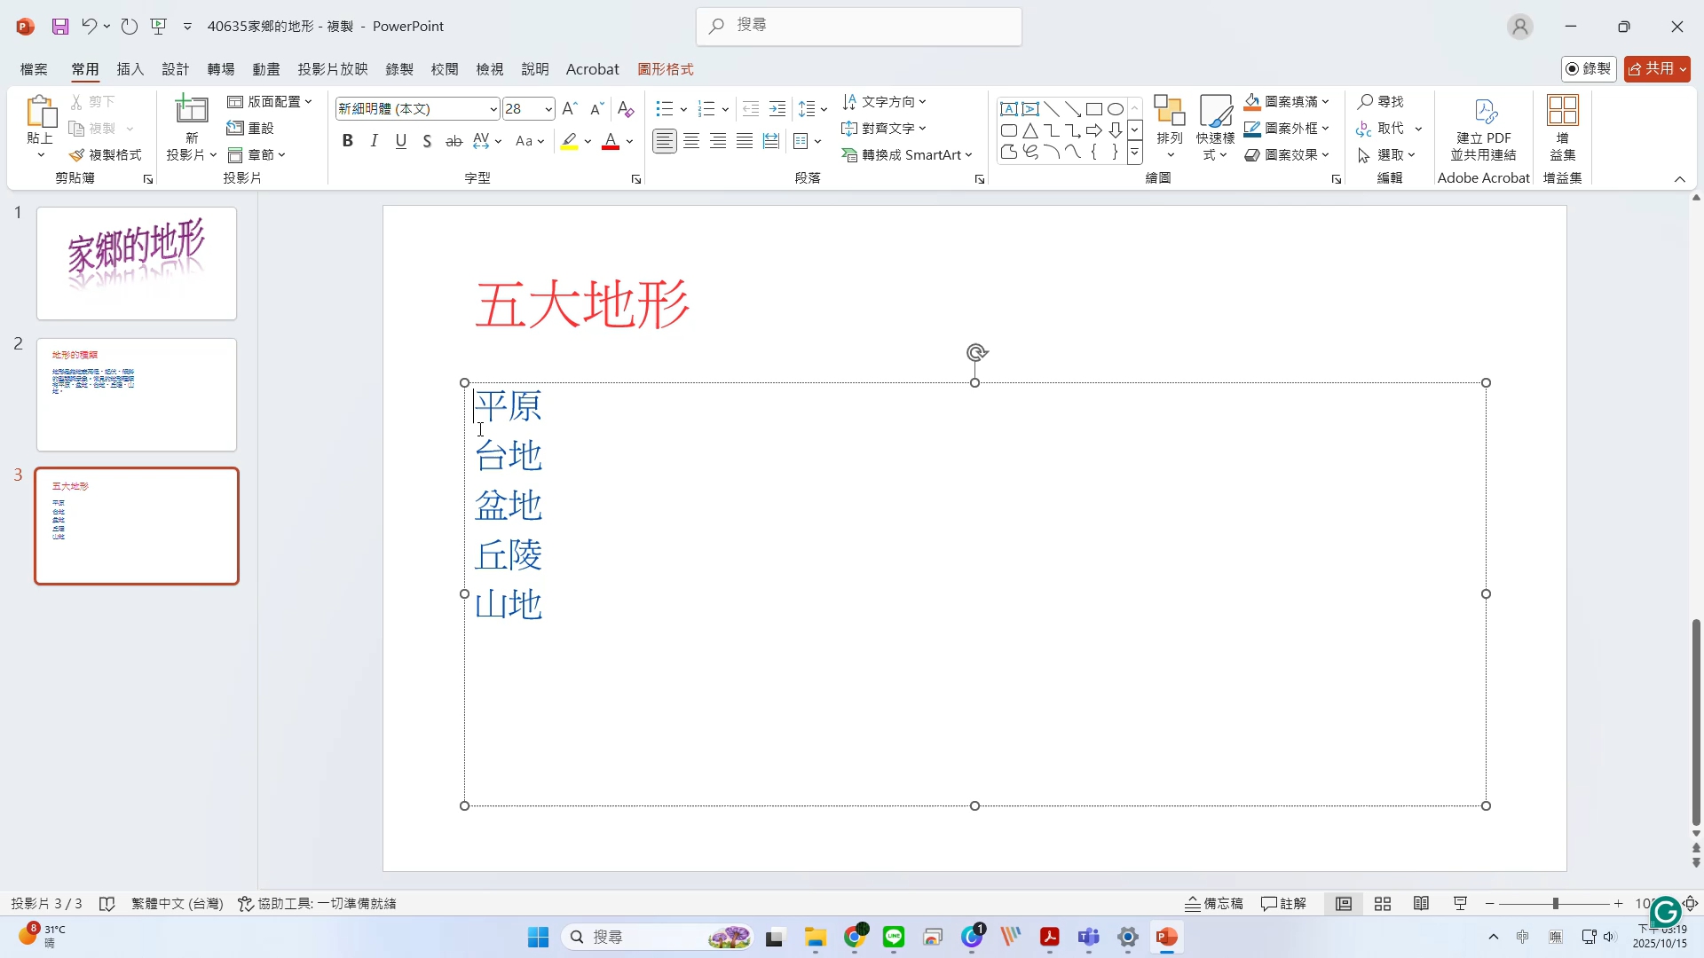Screen dimensions: 1704x958
Task: Open the 動畫 (Animations) tab
Action: tap(265, 69)
